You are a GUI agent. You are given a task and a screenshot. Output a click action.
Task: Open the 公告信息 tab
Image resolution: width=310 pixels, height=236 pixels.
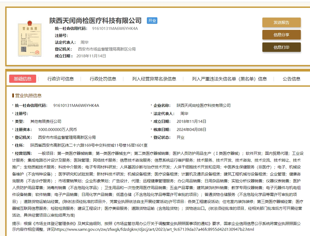(291, 79)
